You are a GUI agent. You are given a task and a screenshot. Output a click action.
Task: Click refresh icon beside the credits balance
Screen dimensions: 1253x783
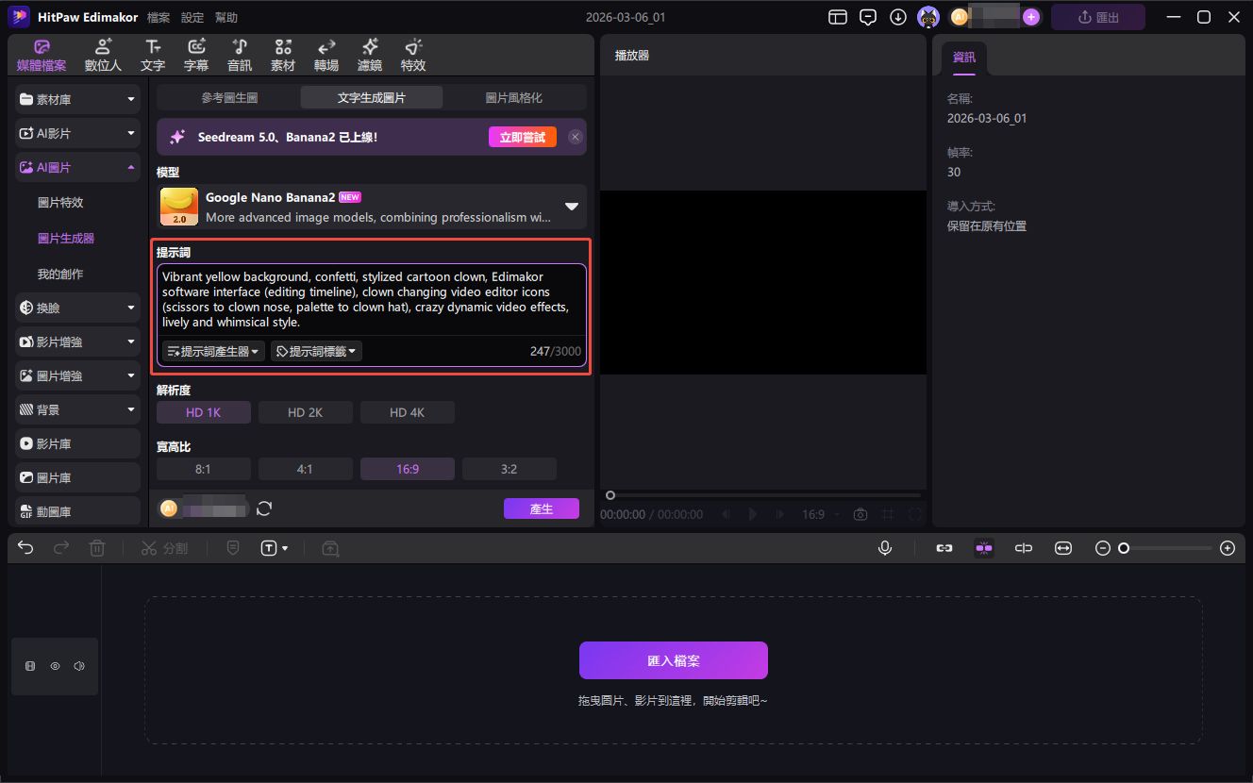pyautogui.click(x=264, y=508)
